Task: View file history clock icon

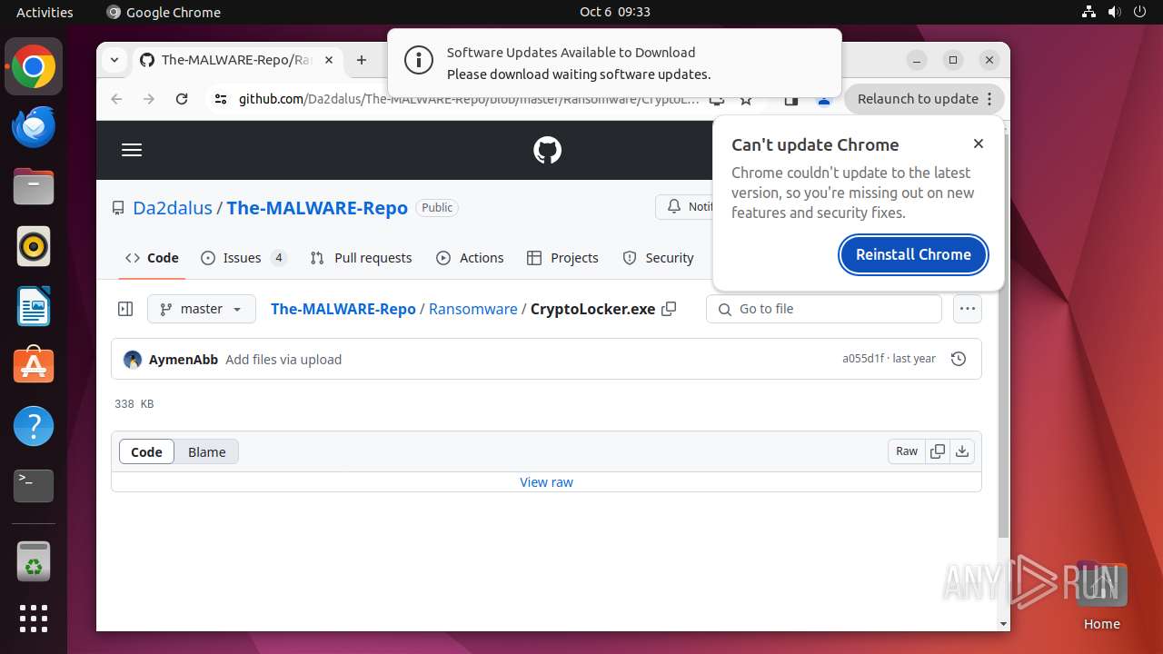Action: pyautogui.click(x=958, y=360)
